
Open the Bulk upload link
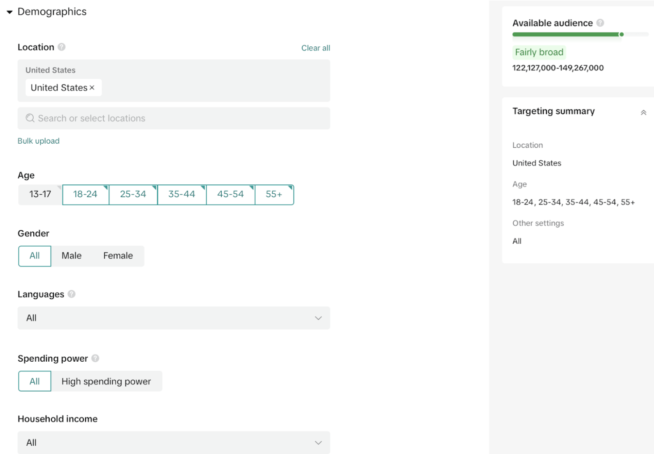(39, 141)
